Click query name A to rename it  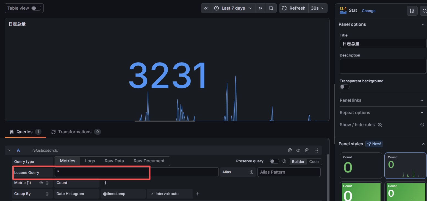[x=18, y=150]
